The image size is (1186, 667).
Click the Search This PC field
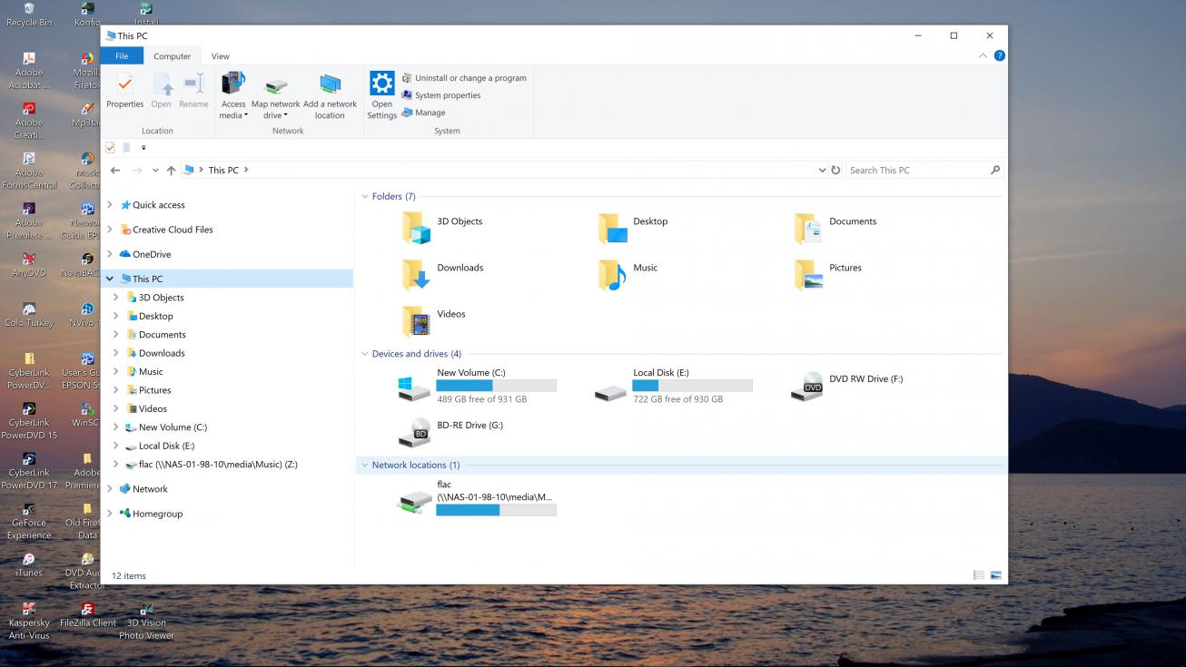[x=917, y=170]
